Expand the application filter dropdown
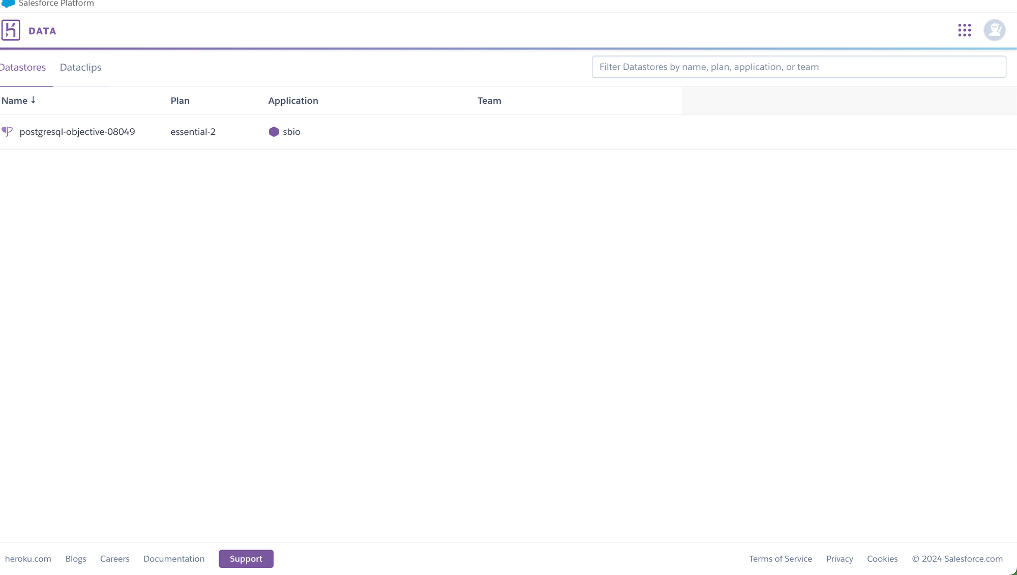Viewport: 1017px width, 575px height. [293, 100]
